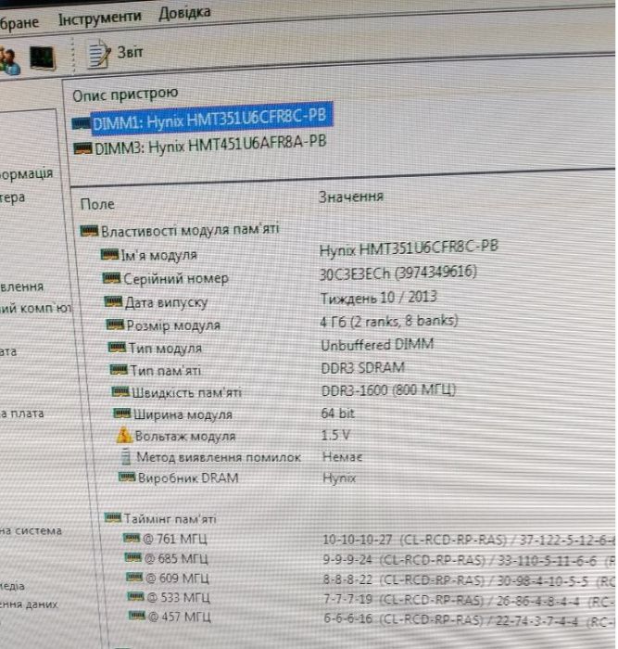
Task: Click the icon beside @ 685 МГц
Action: (x=133, y=557)
